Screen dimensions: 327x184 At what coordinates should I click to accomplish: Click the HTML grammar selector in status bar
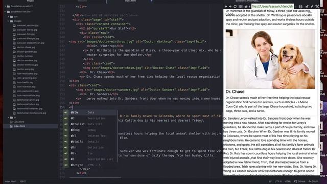tap(288, 181)
